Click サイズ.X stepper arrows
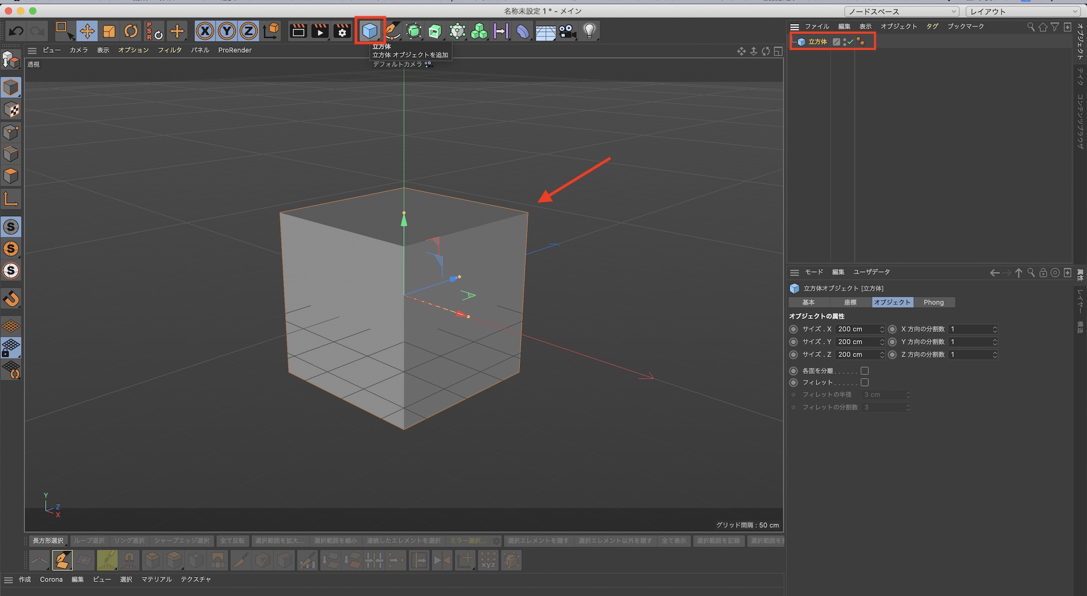The height and width of the screenshot is (596, 1087). [882, 329]
